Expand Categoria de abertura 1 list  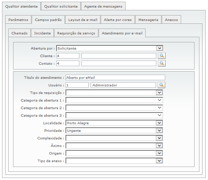pos(159,100)
